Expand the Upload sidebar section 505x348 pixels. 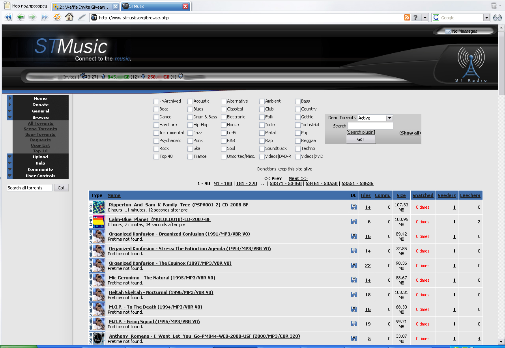point(10,157)
